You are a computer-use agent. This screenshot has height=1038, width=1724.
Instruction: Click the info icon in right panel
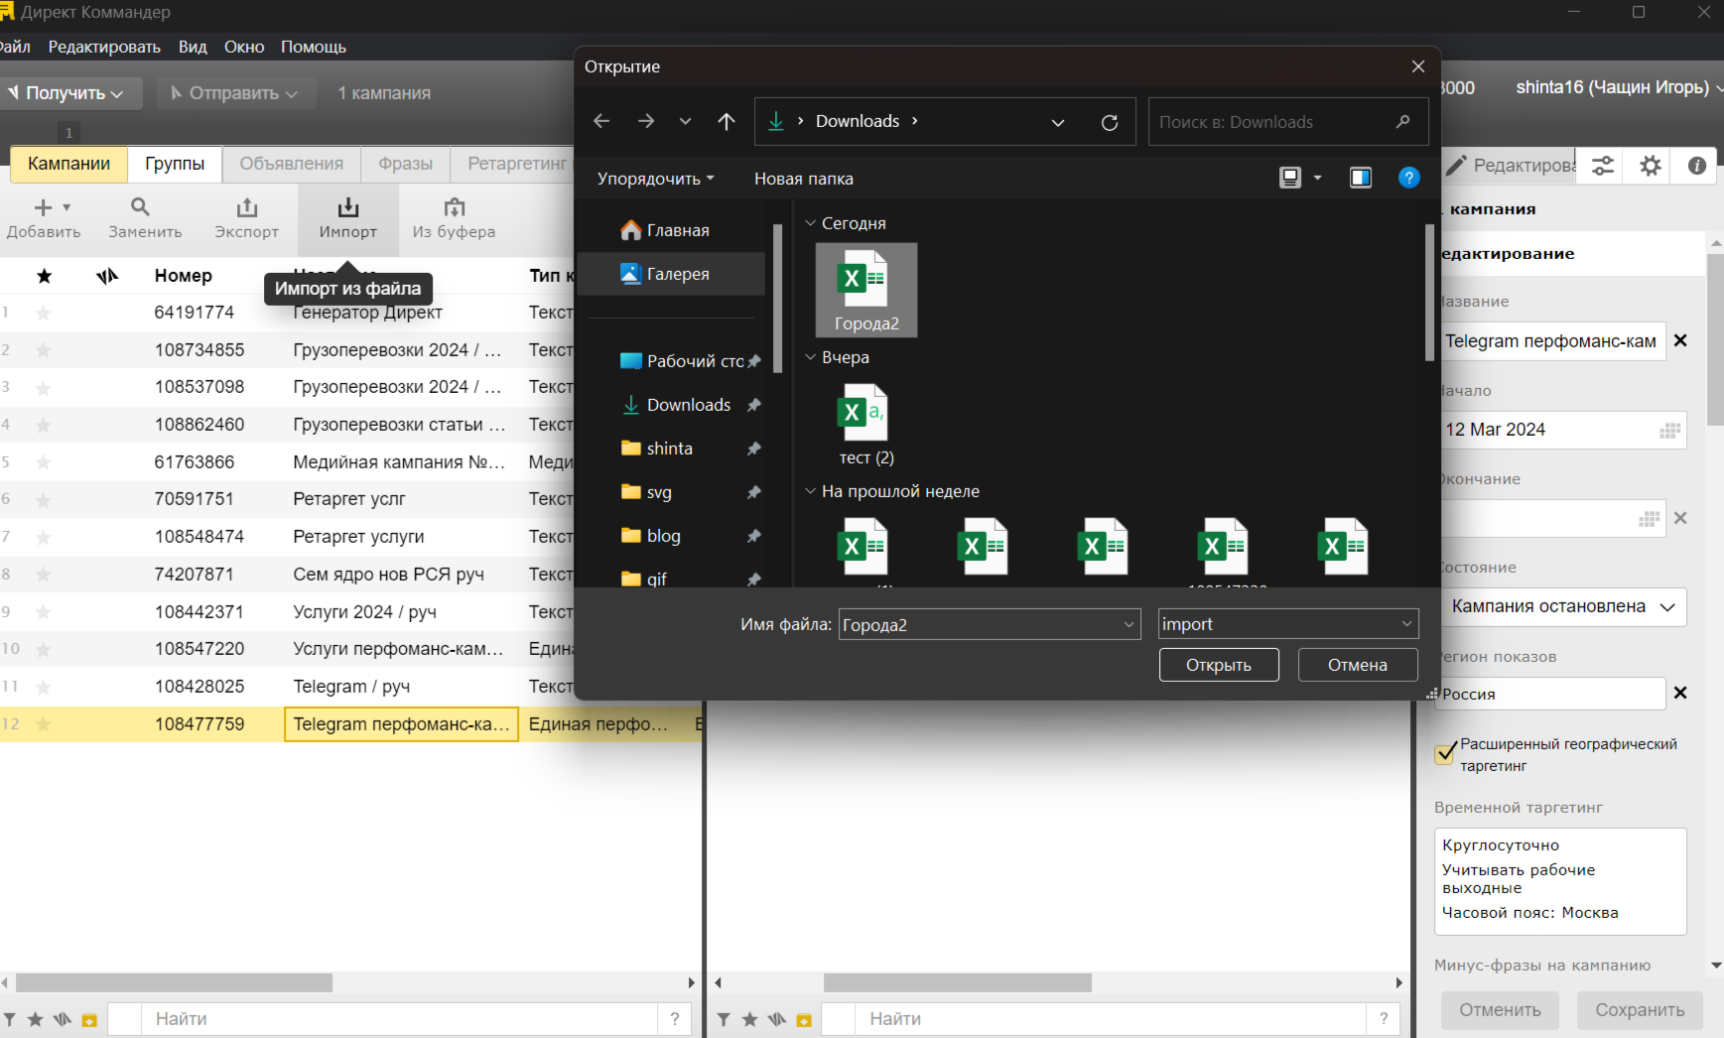1697,166
